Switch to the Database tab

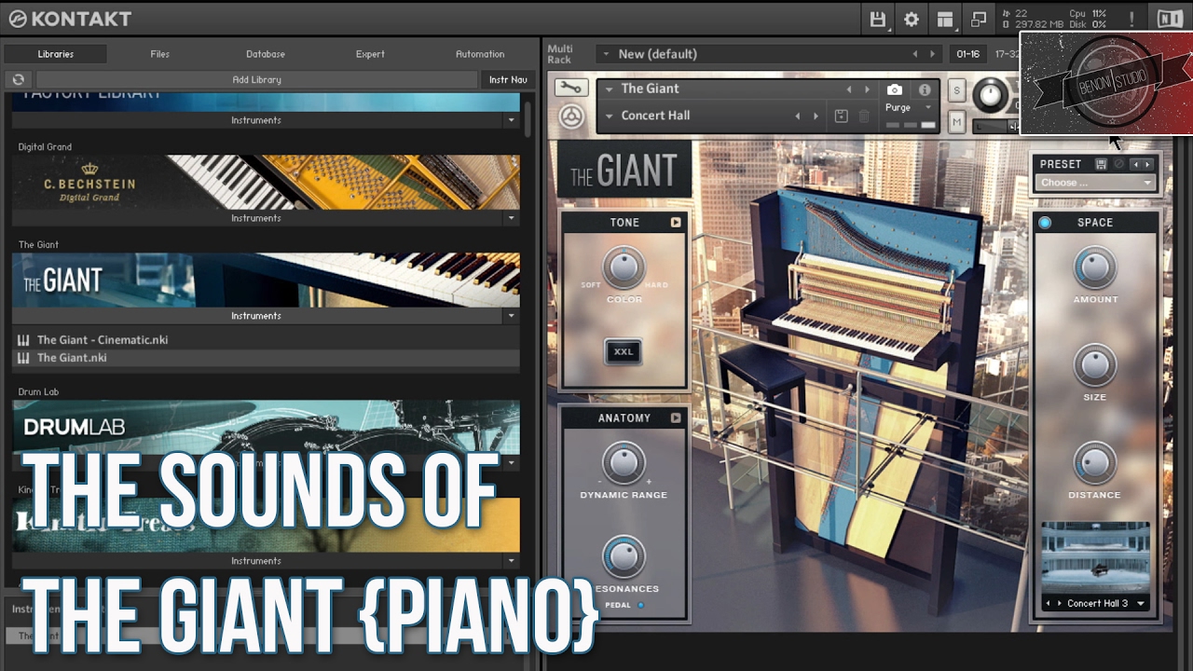tap(266, 54)
